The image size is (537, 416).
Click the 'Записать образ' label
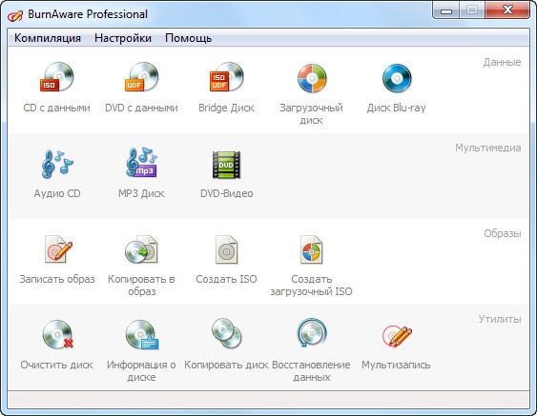57,279
